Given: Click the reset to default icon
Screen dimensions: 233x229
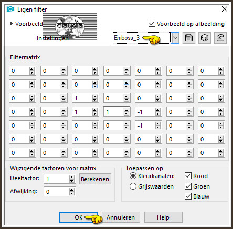Looking at the screenshot, I should point(220,38).
